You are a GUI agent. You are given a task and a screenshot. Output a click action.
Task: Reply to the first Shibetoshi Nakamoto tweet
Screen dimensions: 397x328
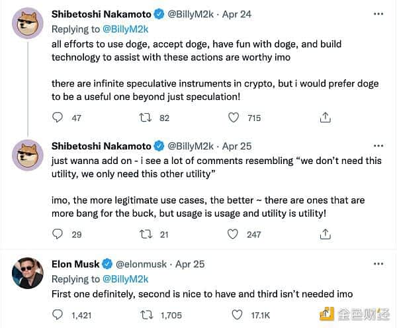[58, 118]
